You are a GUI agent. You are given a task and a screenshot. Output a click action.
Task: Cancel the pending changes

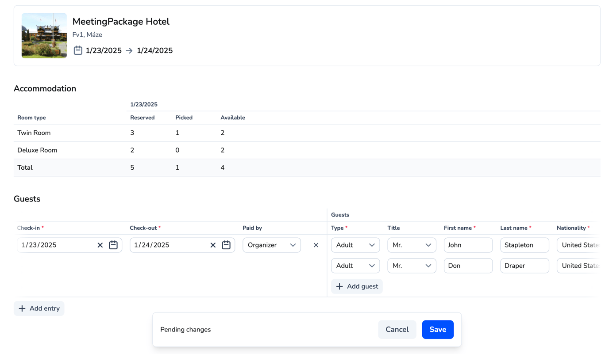click(x=397, y=330)
